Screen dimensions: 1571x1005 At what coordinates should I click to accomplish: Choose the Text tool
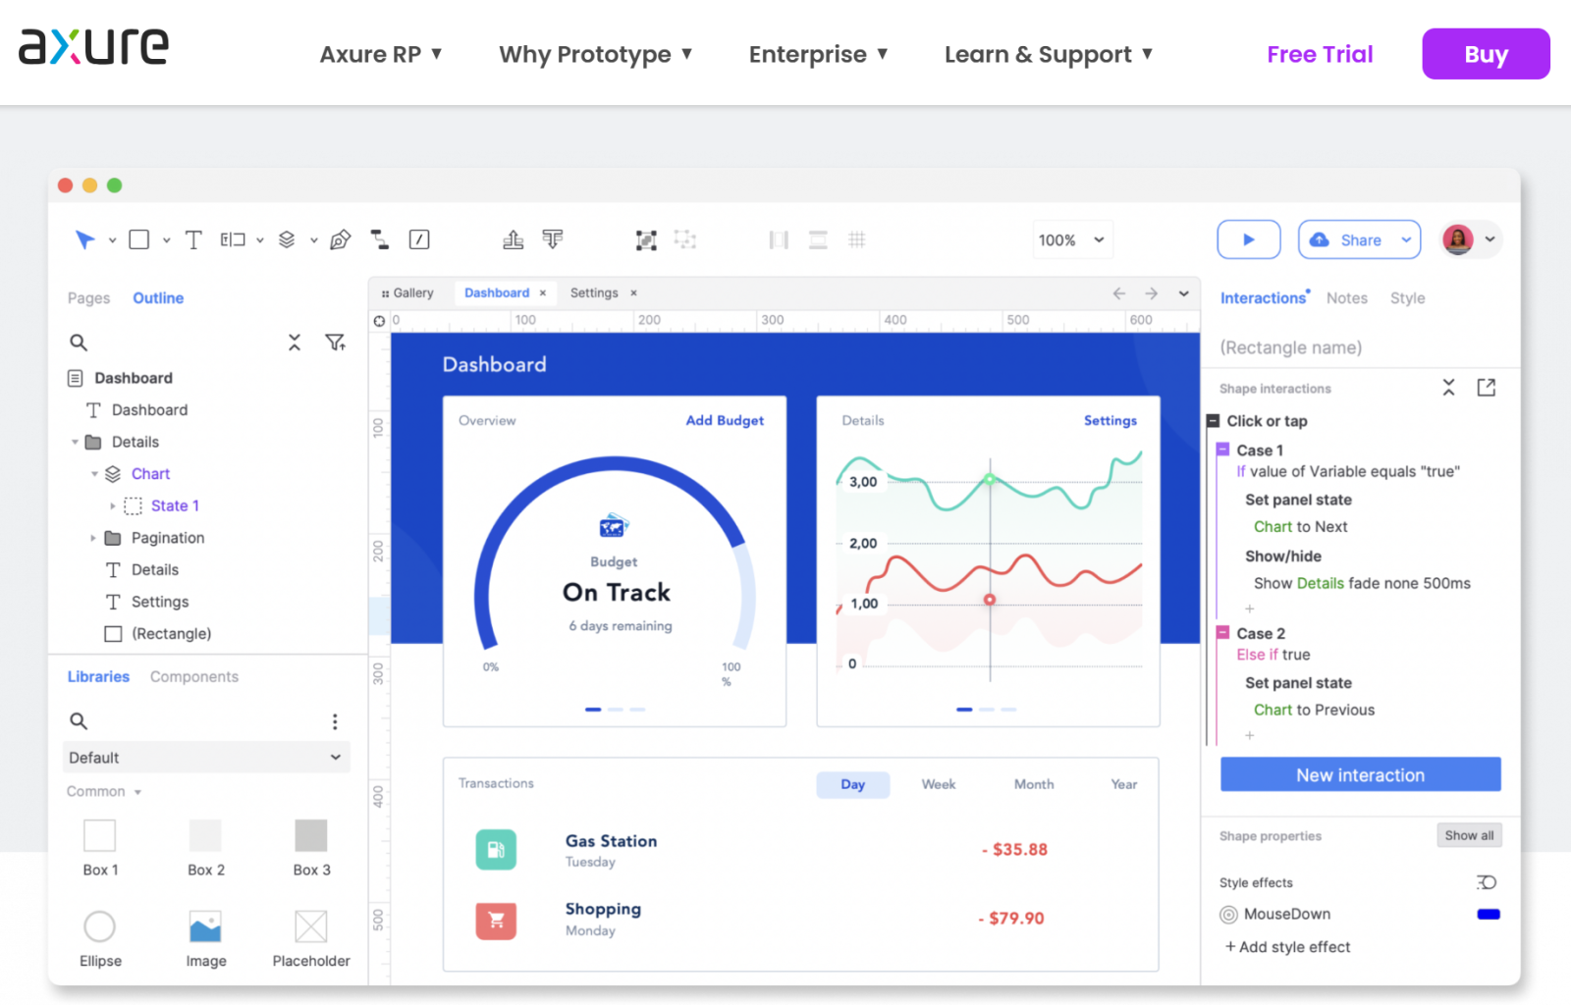[193, 239]
